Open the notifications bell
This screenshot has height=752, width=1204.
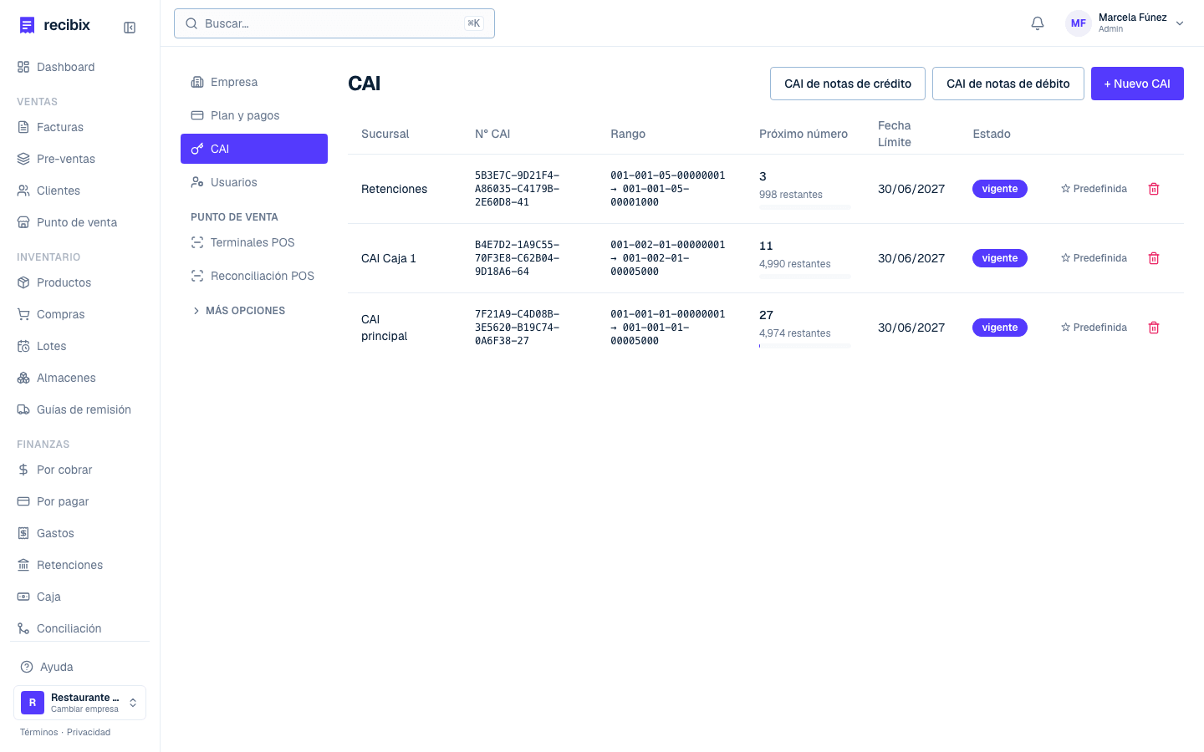point(1038,23)
